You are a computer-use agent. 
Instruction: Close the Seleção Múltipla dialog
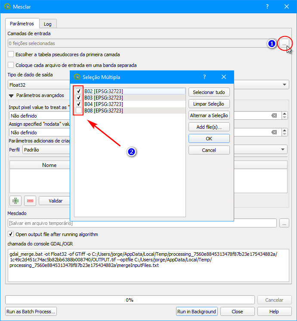(224, 77)
